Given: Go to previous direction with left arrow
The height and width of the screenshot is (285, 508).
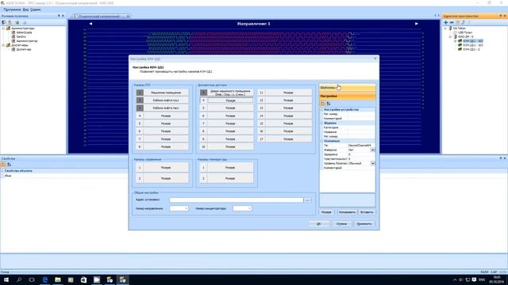Looking at the screenshot, I should (x=90, y=24).
